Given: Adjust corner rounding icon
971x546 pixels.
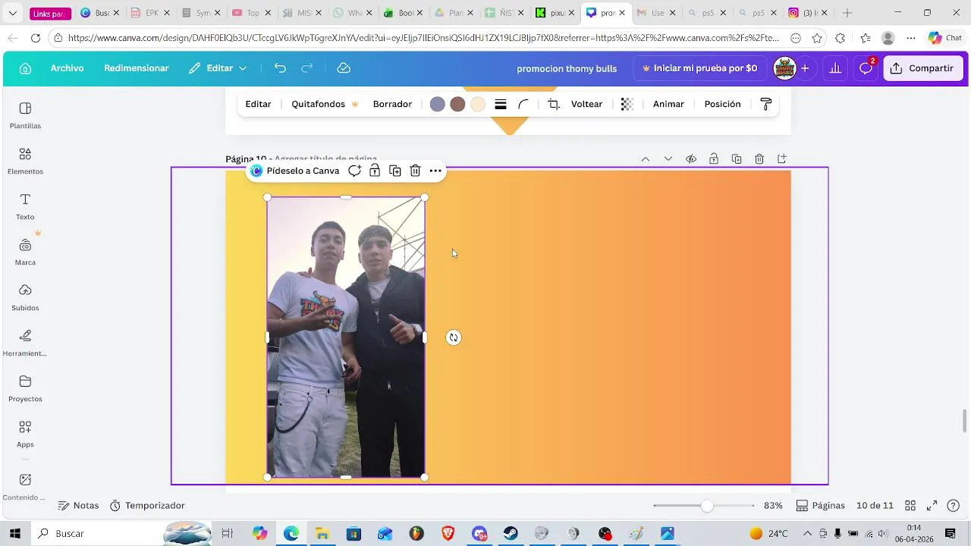Looking at the screenshot, I should [x=523, y=105].
